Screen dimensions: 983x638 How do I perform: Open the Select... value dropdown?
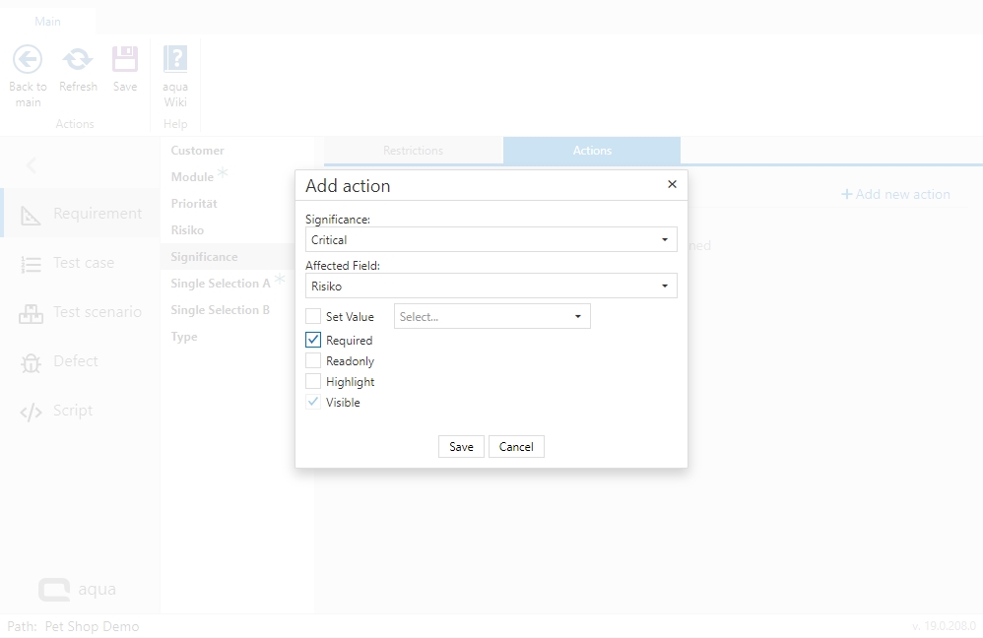(x=491, y=317)
